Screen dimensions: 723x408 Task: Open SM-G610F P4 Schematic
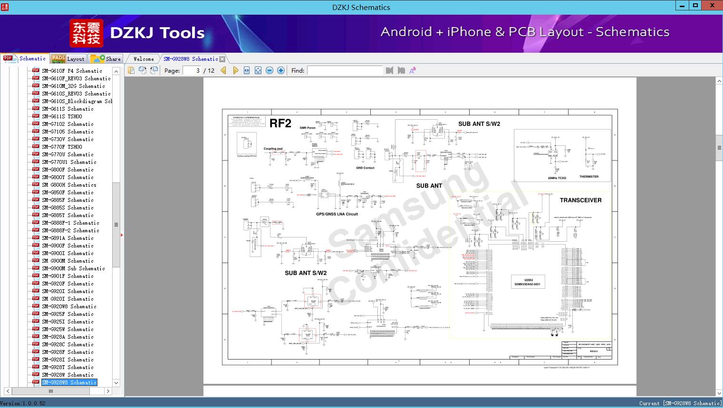[x=72, y=71]
